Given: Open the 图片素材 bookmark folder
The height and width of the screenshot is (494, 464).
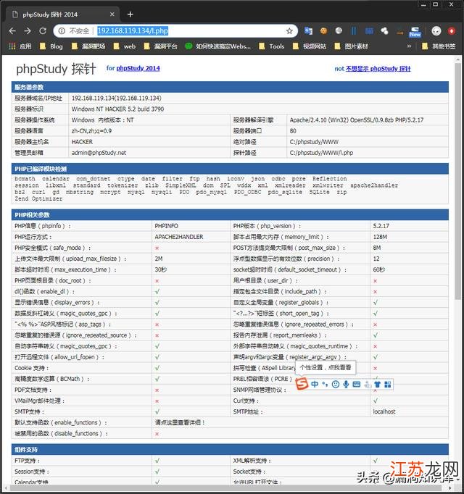Looking at the screenshot, I should pos(351,46).
